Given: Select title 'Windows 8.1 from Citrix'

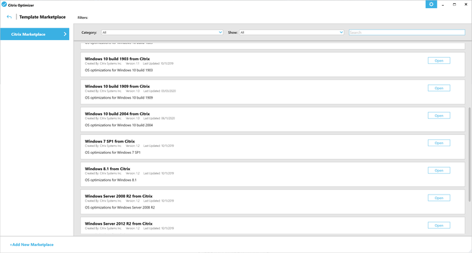Looking at the screenshot, I should pos(108,169).
